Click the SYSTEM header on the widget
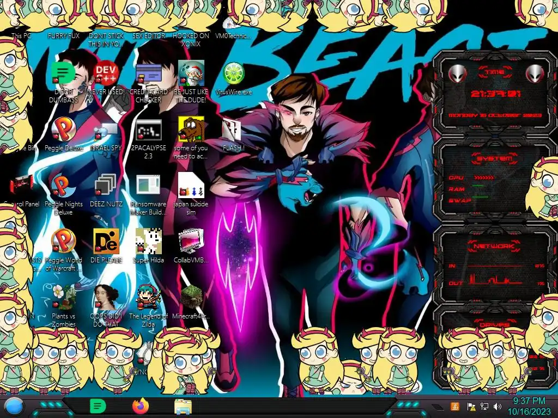The height and width of the screenshot is (418, 558). [495, 158]
